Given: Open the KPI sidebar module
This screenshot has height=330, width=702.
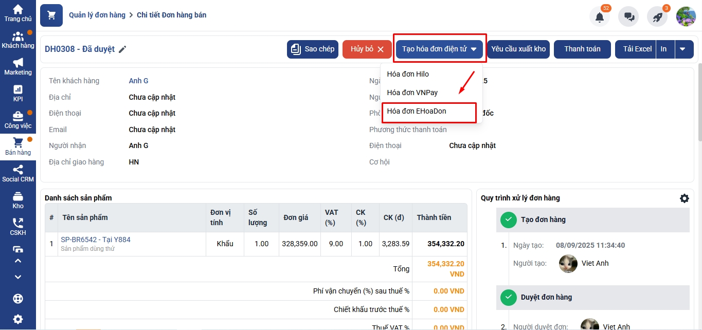Looking at the screenshot, I should point(18,94).
